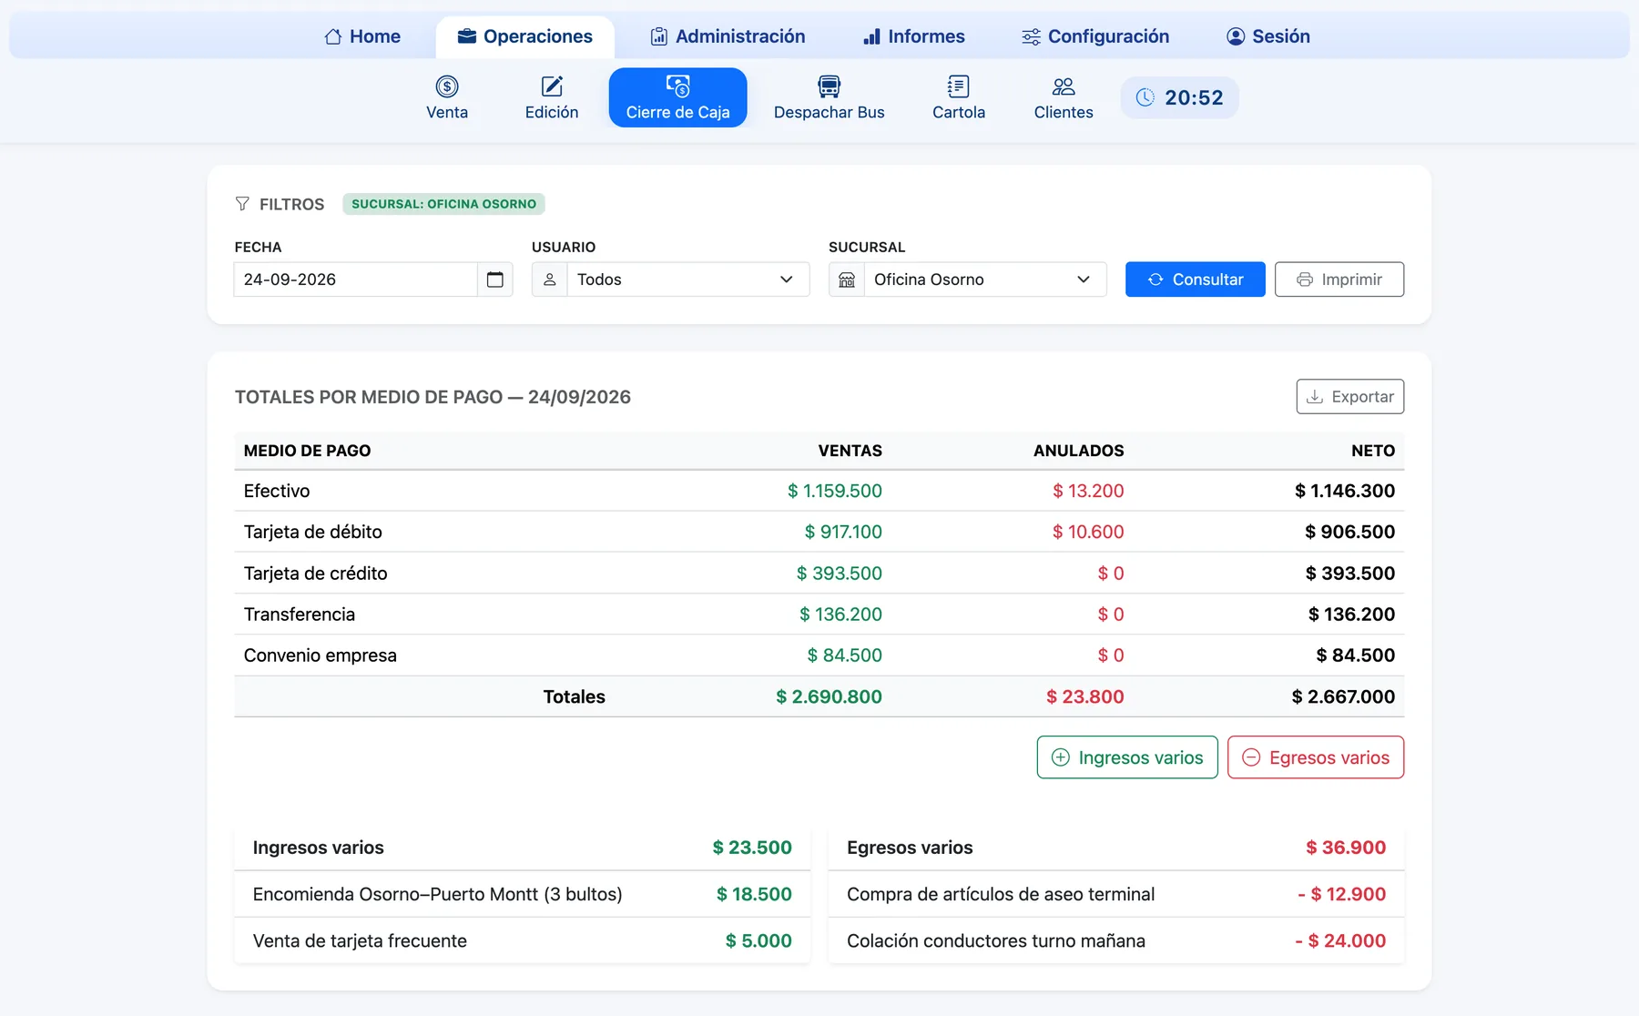Open the Clientes people icon
The width and height of the screenshot is (1639, 1016).
[1064, 86]
